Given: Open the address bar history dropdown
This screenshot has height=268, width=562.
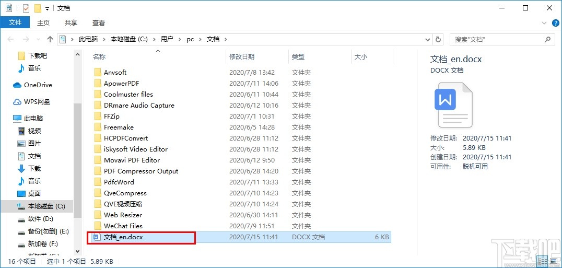Looking at the screenshot, I should click(x=428, y=39).
